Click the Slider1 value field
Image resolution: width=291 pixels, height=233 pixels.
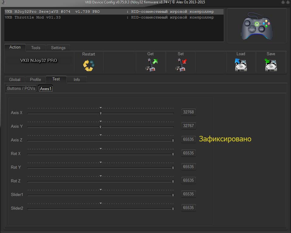188,194
